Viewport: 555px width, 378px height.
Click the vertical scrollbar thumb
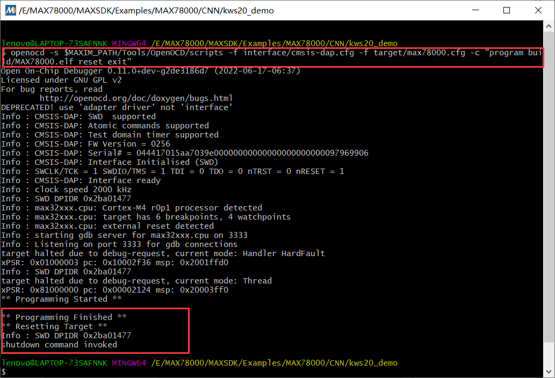point(549,187)
